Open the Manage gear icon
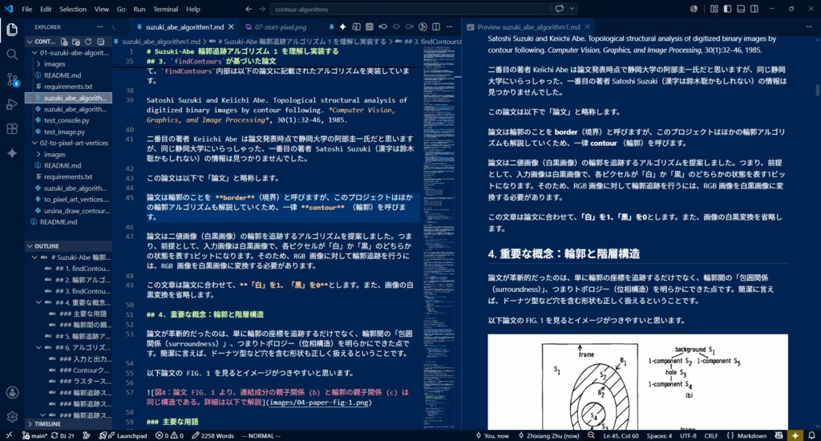Image resolution: width=821 pixels, height=441 pixels. [12, 417]
